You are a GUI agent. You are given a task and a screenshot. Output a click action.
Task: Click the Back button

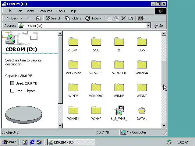(12, 18)
